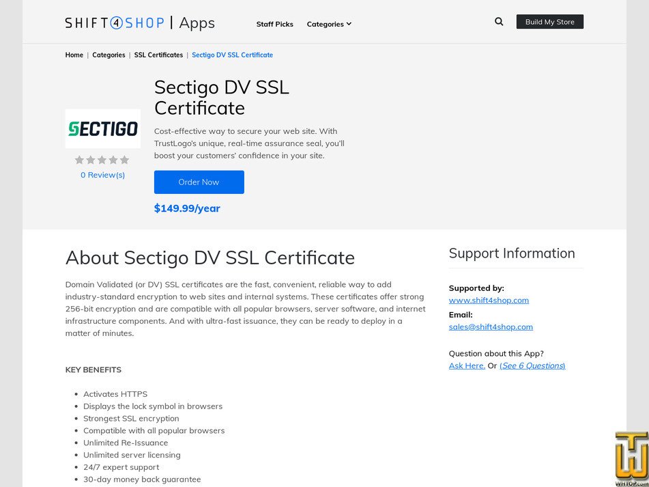Open the 0 Review(s) link
The image size is (649, 487).
102,175
